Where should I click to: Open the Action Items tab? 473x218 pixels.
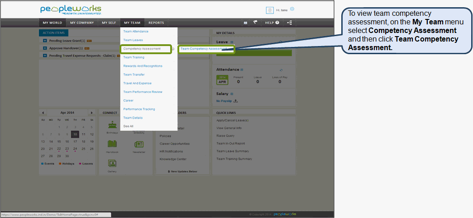[54, 33]
